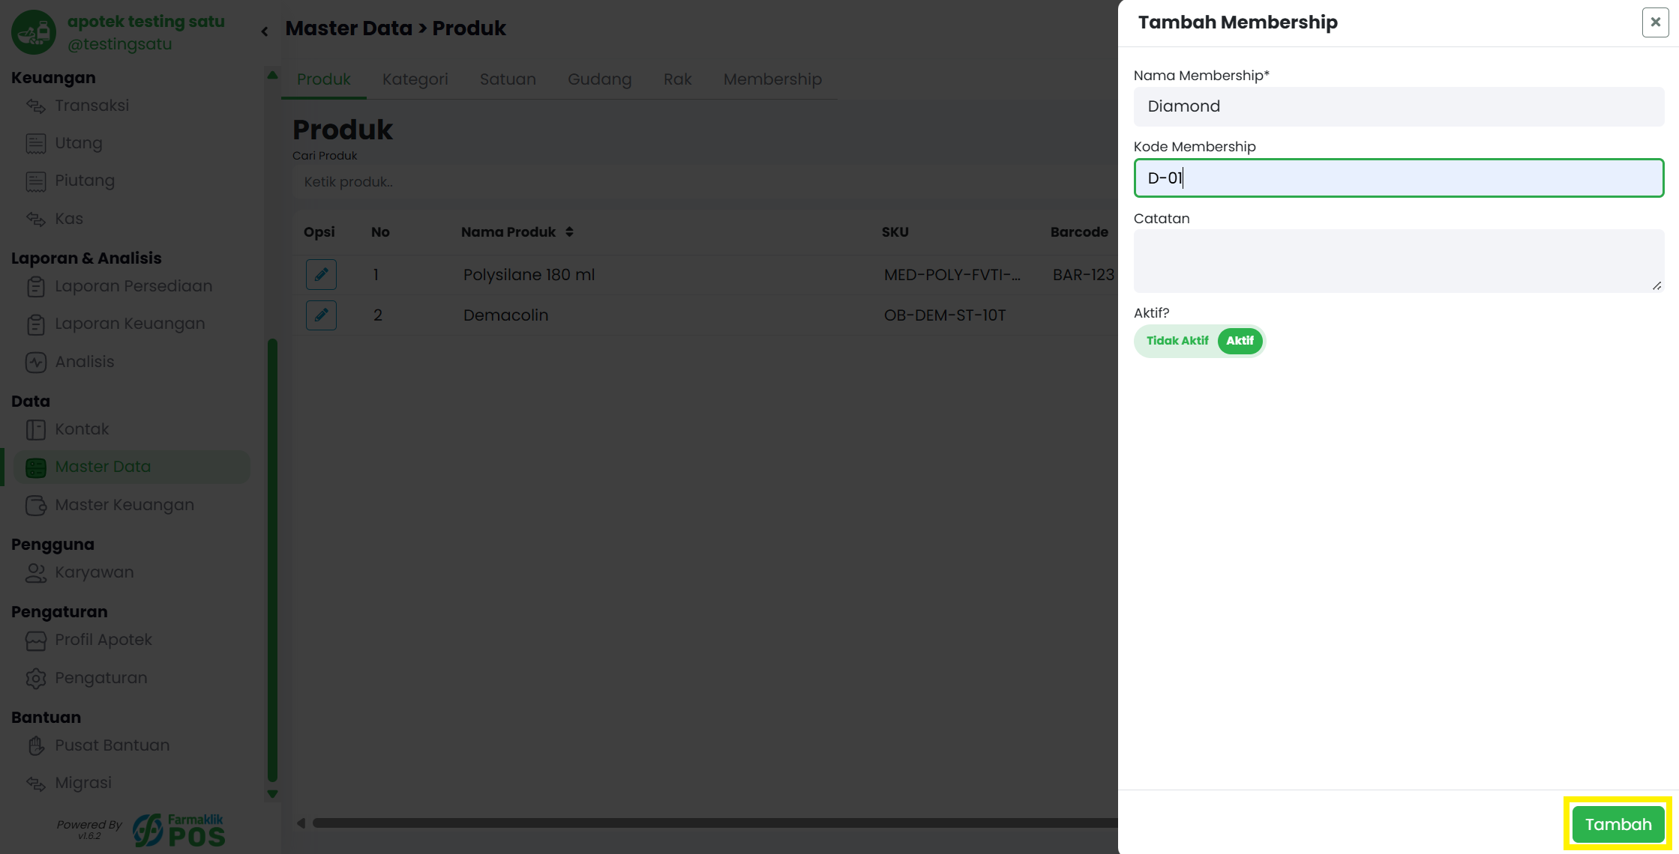Image resolution: width=1679 pixels, height=854 pixels.
Task: Switch to the Rak tab
Action: [677, 79]
